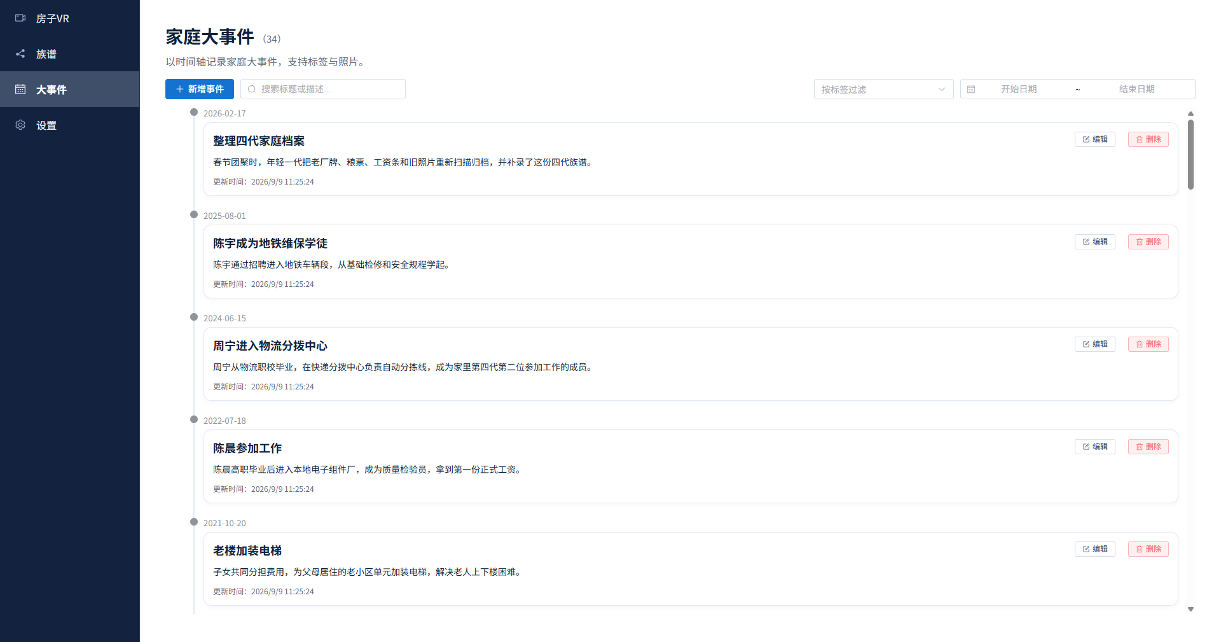
Task: Delete the 整理四代家庭档案 event
Action: (1148, 139)
